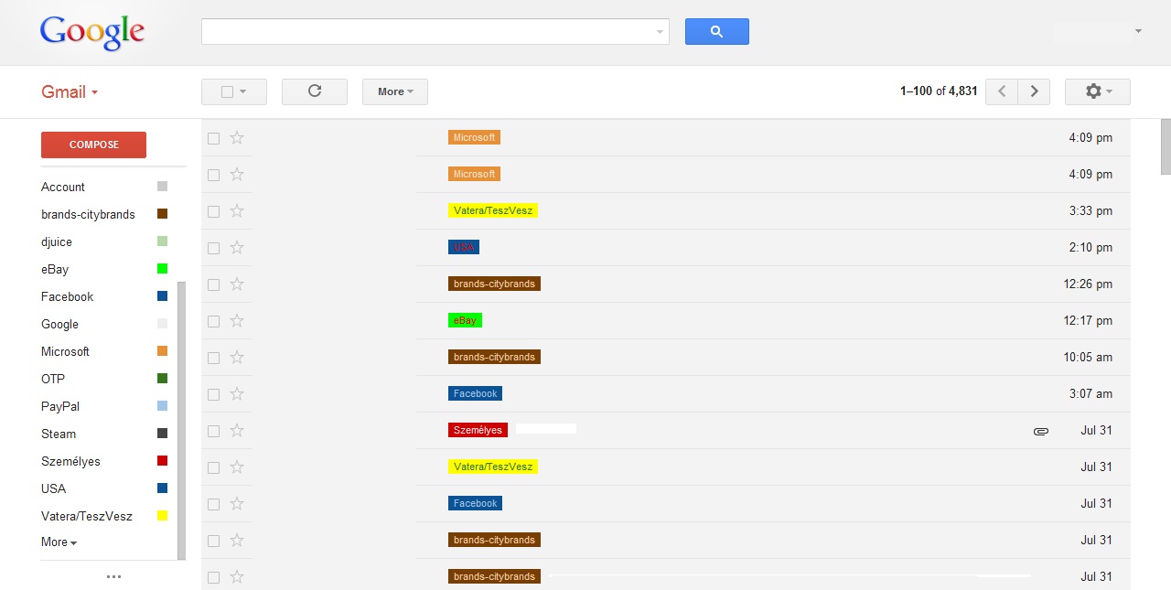Star the first Microsoft email at 4:09 pm
Image resolution: width=1171 pixels, height=590 pixels.
pos(237,137)
